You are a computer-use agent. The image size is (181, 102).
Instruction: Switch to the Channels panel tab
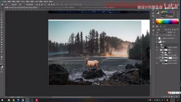(161, 26)
